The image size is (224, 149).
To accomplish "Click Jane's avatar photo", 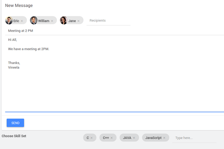I will (x=64, y=20).
